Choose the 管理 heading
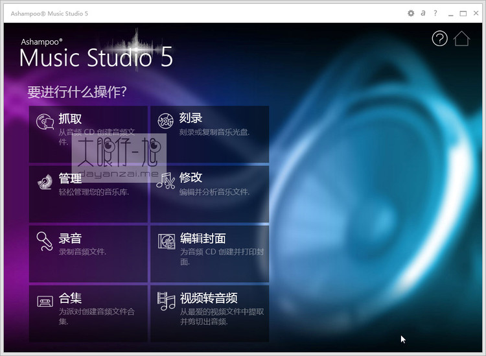The height and width of the screenshot is (356, 486). [x=70, y=178]
